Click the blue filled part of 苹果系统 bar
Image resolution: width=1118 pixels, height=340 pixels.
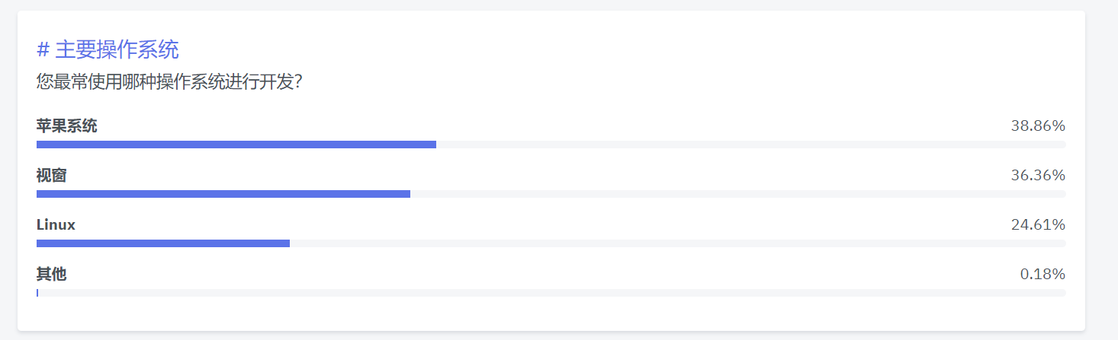click(x=236, y=145)
